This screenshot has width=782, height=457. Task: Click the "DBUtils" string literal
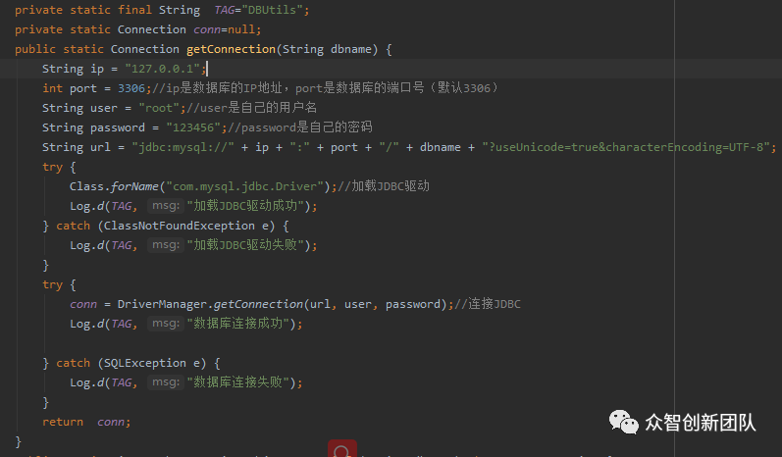coord(272,10)
